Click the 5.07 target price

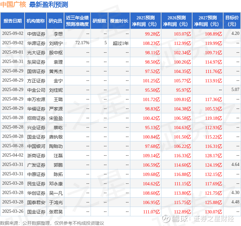[235, 89]
